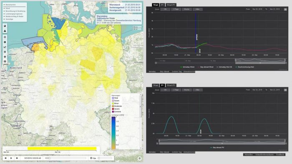Switch upper chart to Wind+PV tab
This screenshot has height=164, width=292.
coord(171,5)
